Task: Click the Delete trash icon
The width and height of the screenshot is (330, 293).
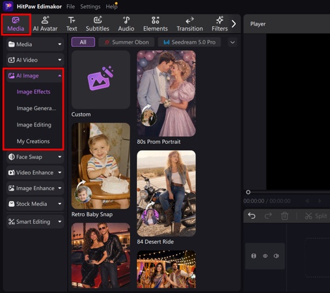Action: pyautogui.click(x=284, y=216)
